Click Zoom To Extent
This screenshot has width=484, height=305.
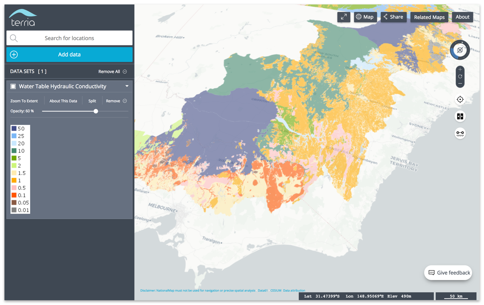(24, 101)
